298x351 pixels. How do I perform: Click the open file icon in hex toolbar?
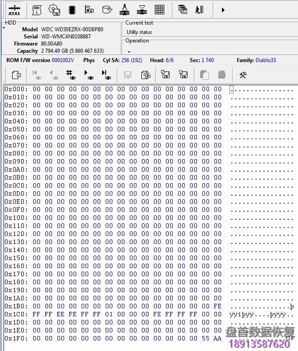click(x=16, y=75)
